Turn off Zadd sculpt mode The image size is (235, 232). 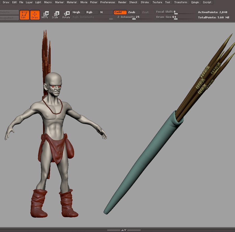pos(120,12)
